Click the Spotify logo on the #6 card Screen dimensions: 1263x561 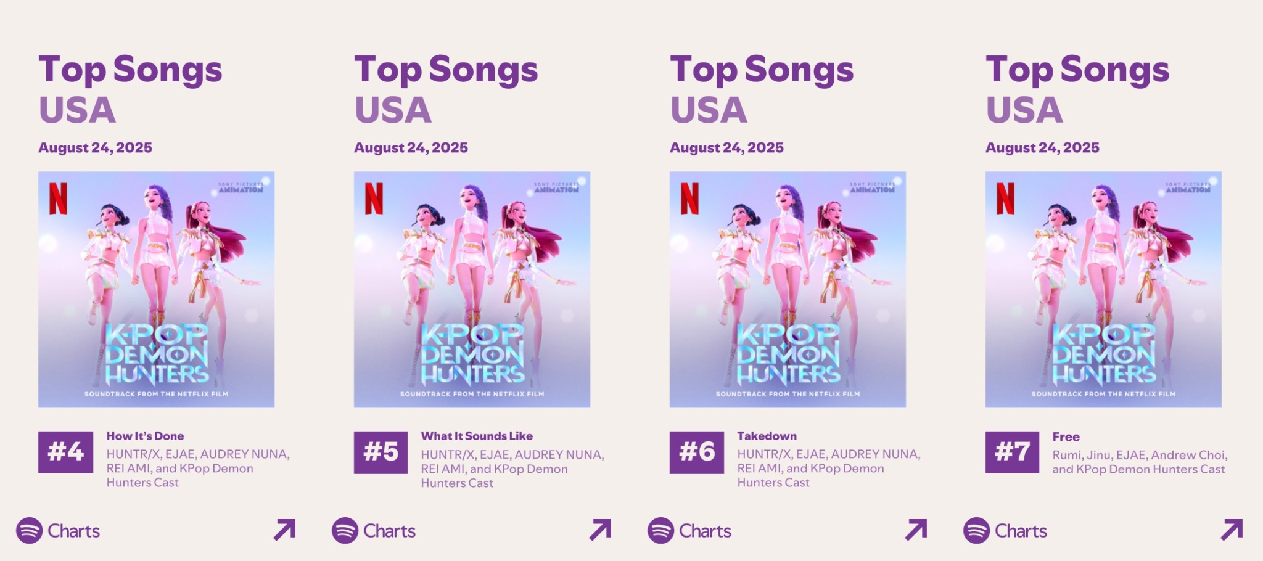(x=660, y=531)
